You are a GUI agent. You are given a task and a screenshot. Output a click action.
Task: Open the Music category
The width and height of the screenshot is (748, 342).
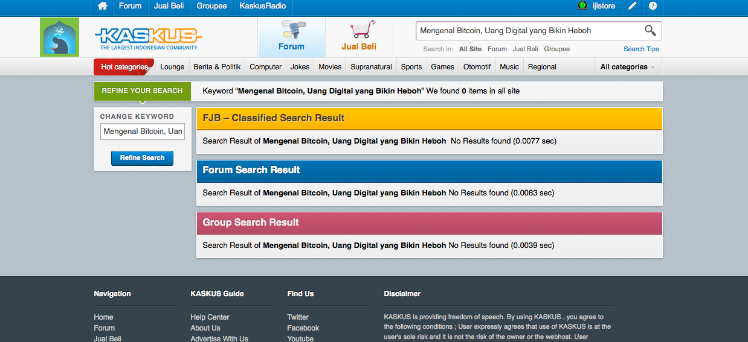[509, 67]
